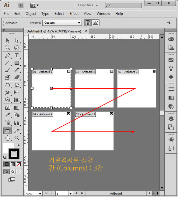This screenshot has width=178, height=197.
Task: Select the Pen tool
Action: (x=8, y=56)
